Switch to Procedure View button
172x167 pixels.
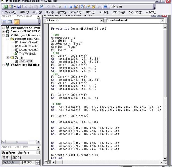coord(46,162)
